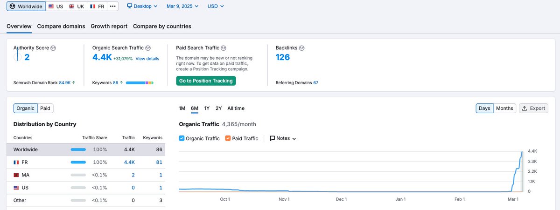This screenshot has height=210, width=560.
Task: Click the MA flag in country table
Action: coord(16,175)
